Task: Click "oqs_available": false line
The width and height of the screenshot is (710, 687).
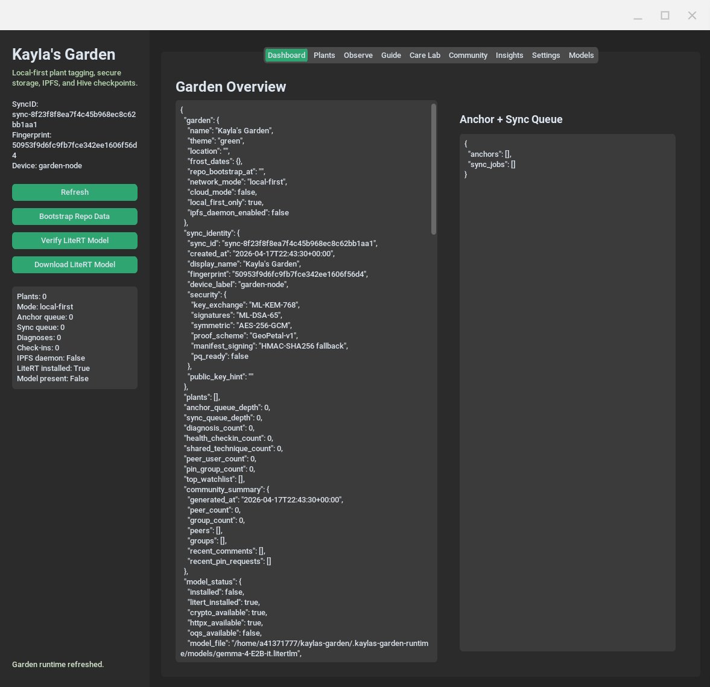Action: 224,633
